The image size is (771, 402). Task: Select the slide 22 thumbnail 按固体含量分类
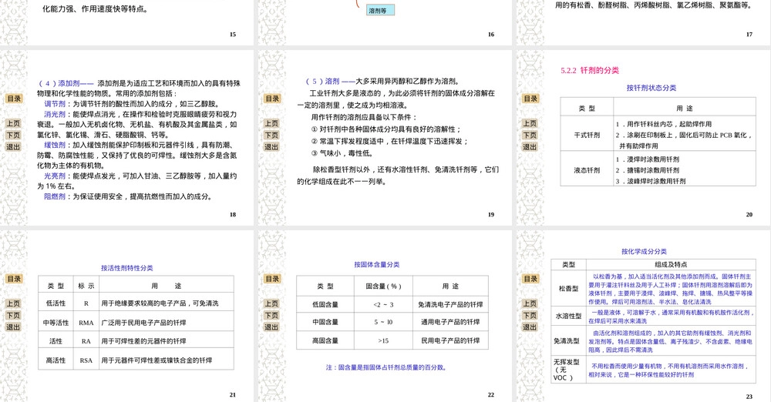tap(385, 316)
